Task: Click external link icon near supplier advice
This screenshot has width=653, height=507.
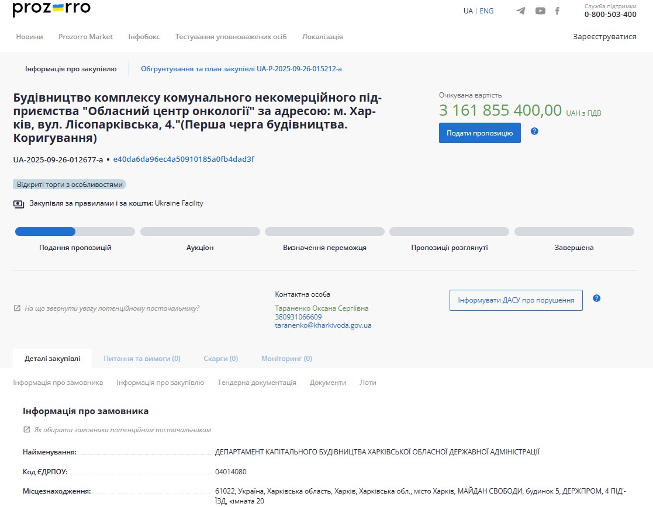Action: pyautogui.click(x=17, y=308)
